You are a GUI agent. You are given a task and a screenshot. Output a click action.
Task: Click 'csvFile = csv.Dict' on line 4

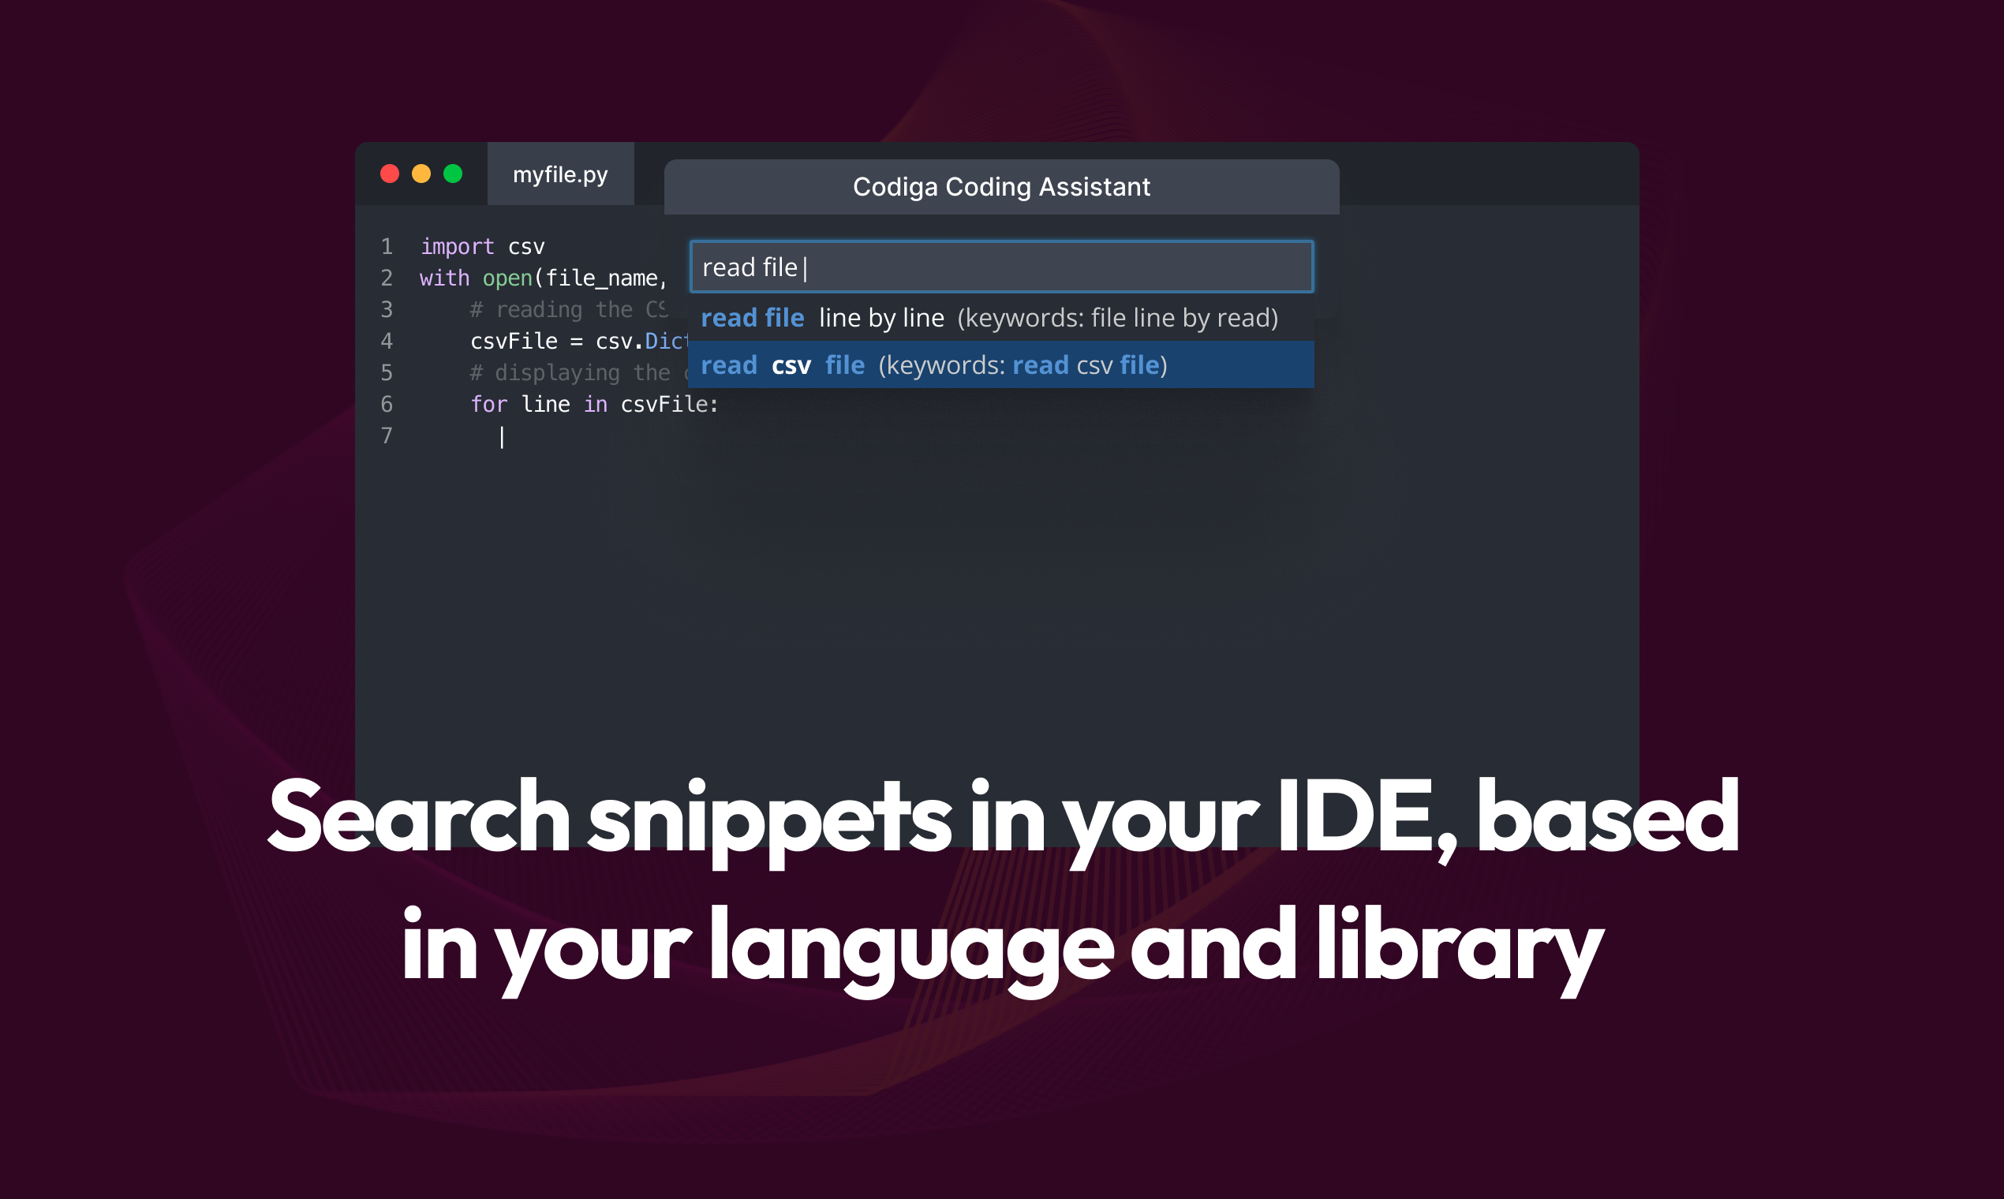pyautogui.click(x=578, y=341)
